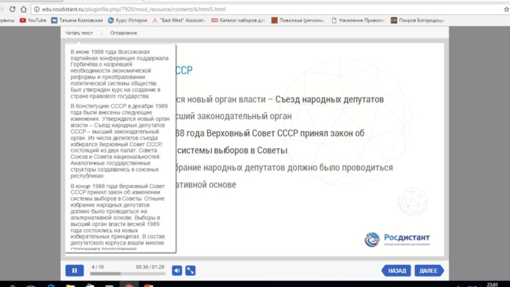Pause the lecture playback
This screenshot has height=287, width=510.
(74, 270)
